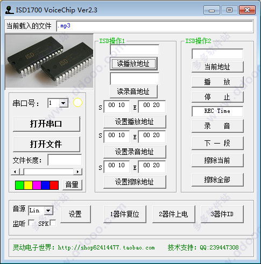
Task: Open the 音源 Lin source dropdown
Action: 48,211
